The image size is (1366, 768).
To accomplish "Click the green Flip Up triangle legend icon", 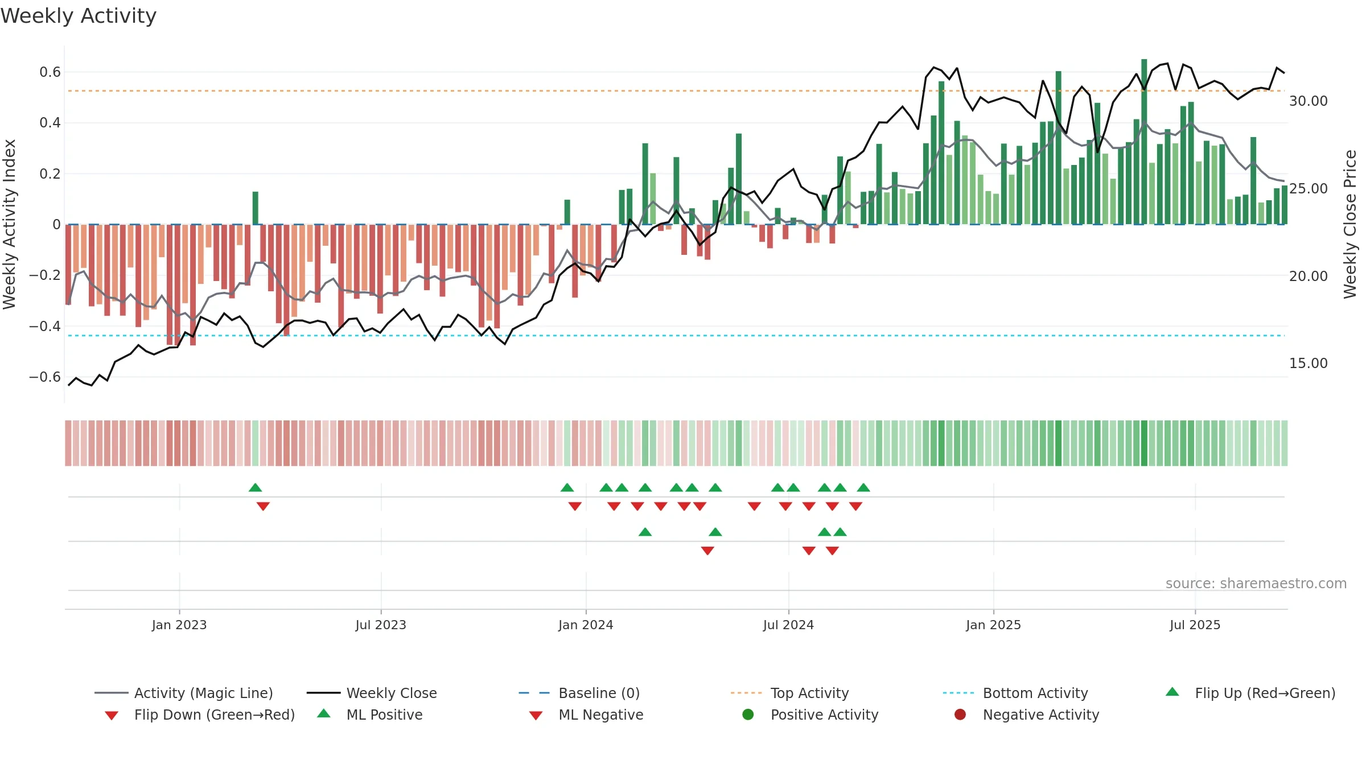I will point(1172,692).
